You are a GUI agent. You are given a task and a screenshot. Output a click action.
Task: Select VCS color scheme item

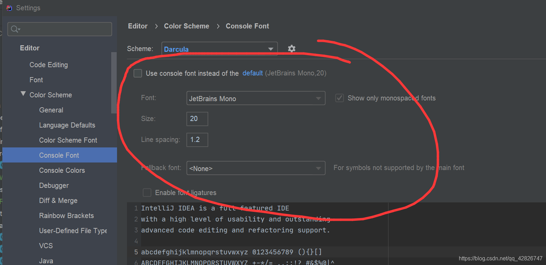coord(46,246)
